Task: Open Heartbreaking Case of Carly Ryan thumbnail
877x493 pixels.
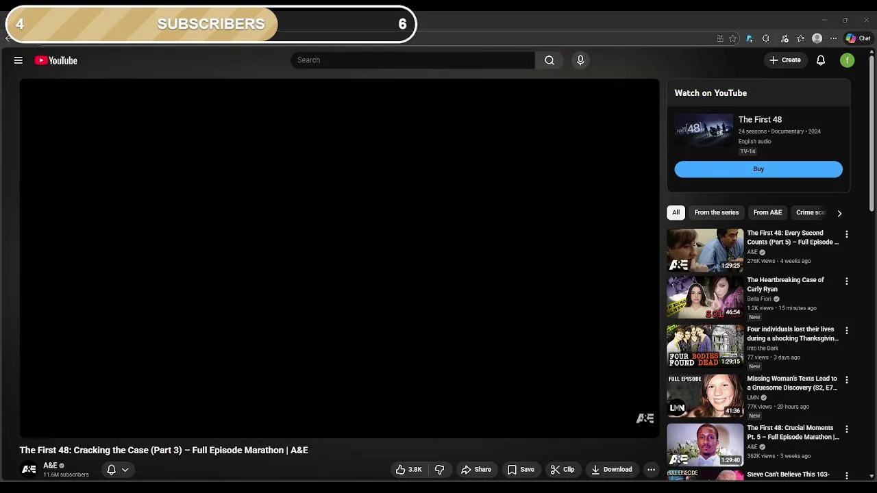Action: click(x=705, y=297)
